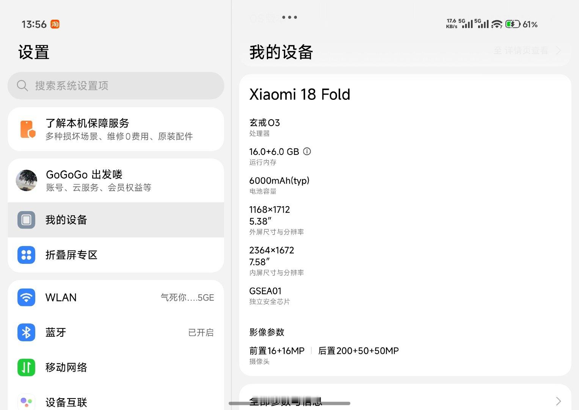Viewport: 579px width, 410px height.
Task: Tap the 13:56 clock
Action: (x=34, y=24)
